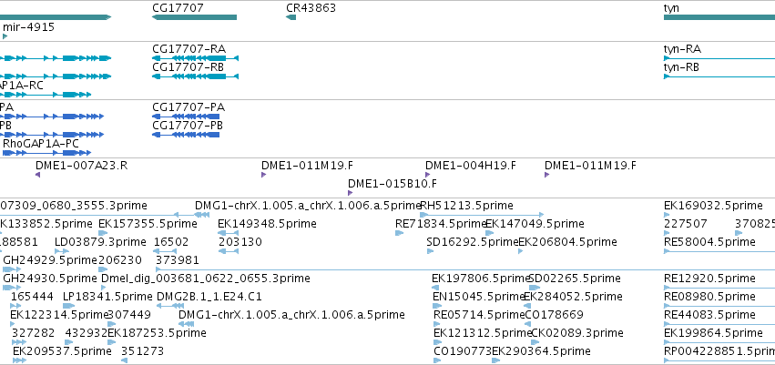This screenshot has height=365, width=775.
Task: Click the CR43863 gene glyph
Action: [x=291, y=17]
